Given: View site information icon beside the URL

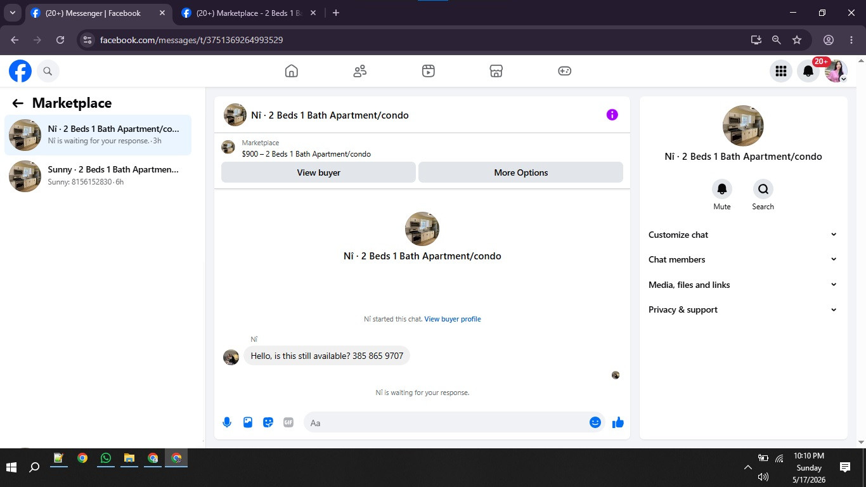Looking at the screenshot, I should point(87,40).
